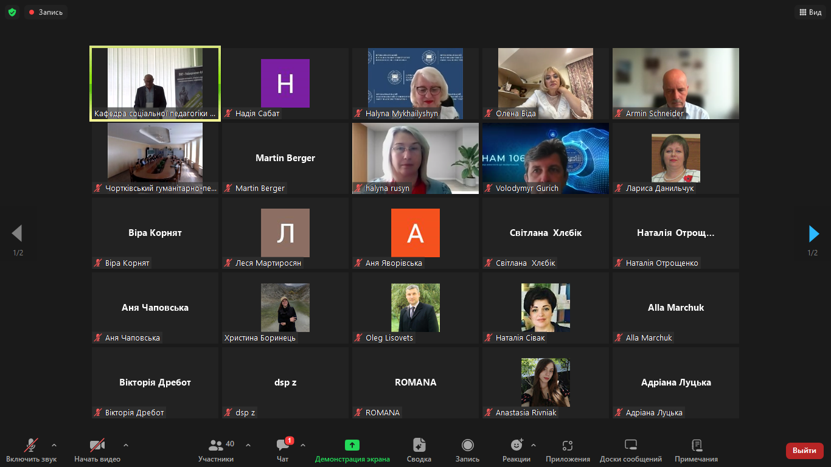Click the red Выйти leave button
Screen dimensions: 831x467
click(804, 451)
